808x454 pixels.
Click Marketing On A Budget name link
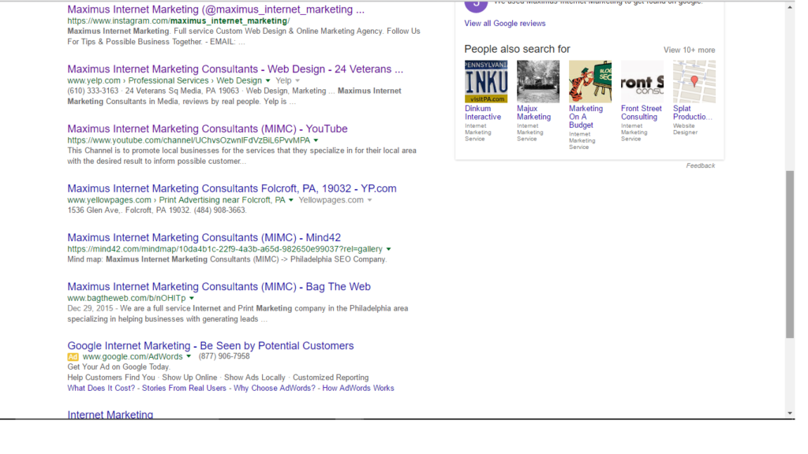tap(586, 117)
